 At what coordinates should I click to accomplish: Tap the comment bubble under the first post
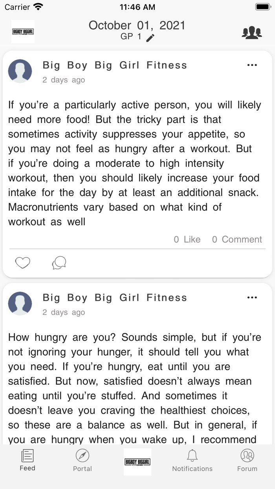click(59, 263)
